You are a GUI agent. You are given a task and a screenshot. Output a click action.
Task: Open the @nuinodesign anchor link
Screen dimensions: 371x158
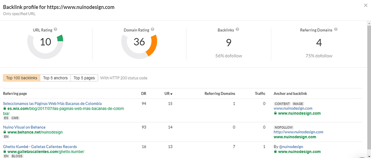pyautogui.click(x=291, y=146)
